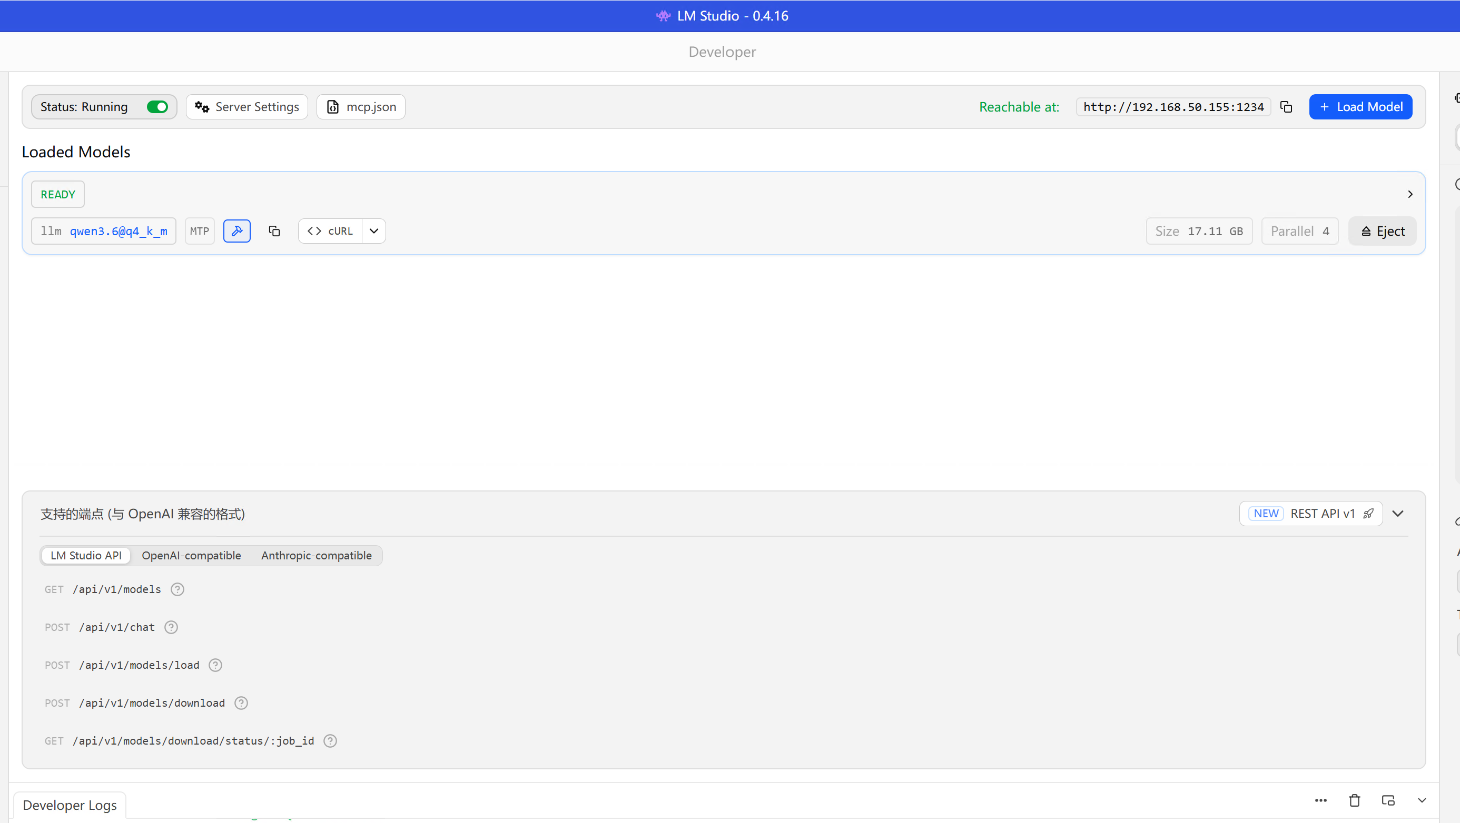1460x823 pixels.
Task: Click the cURL code snippet button
Action: click(330, 231)
